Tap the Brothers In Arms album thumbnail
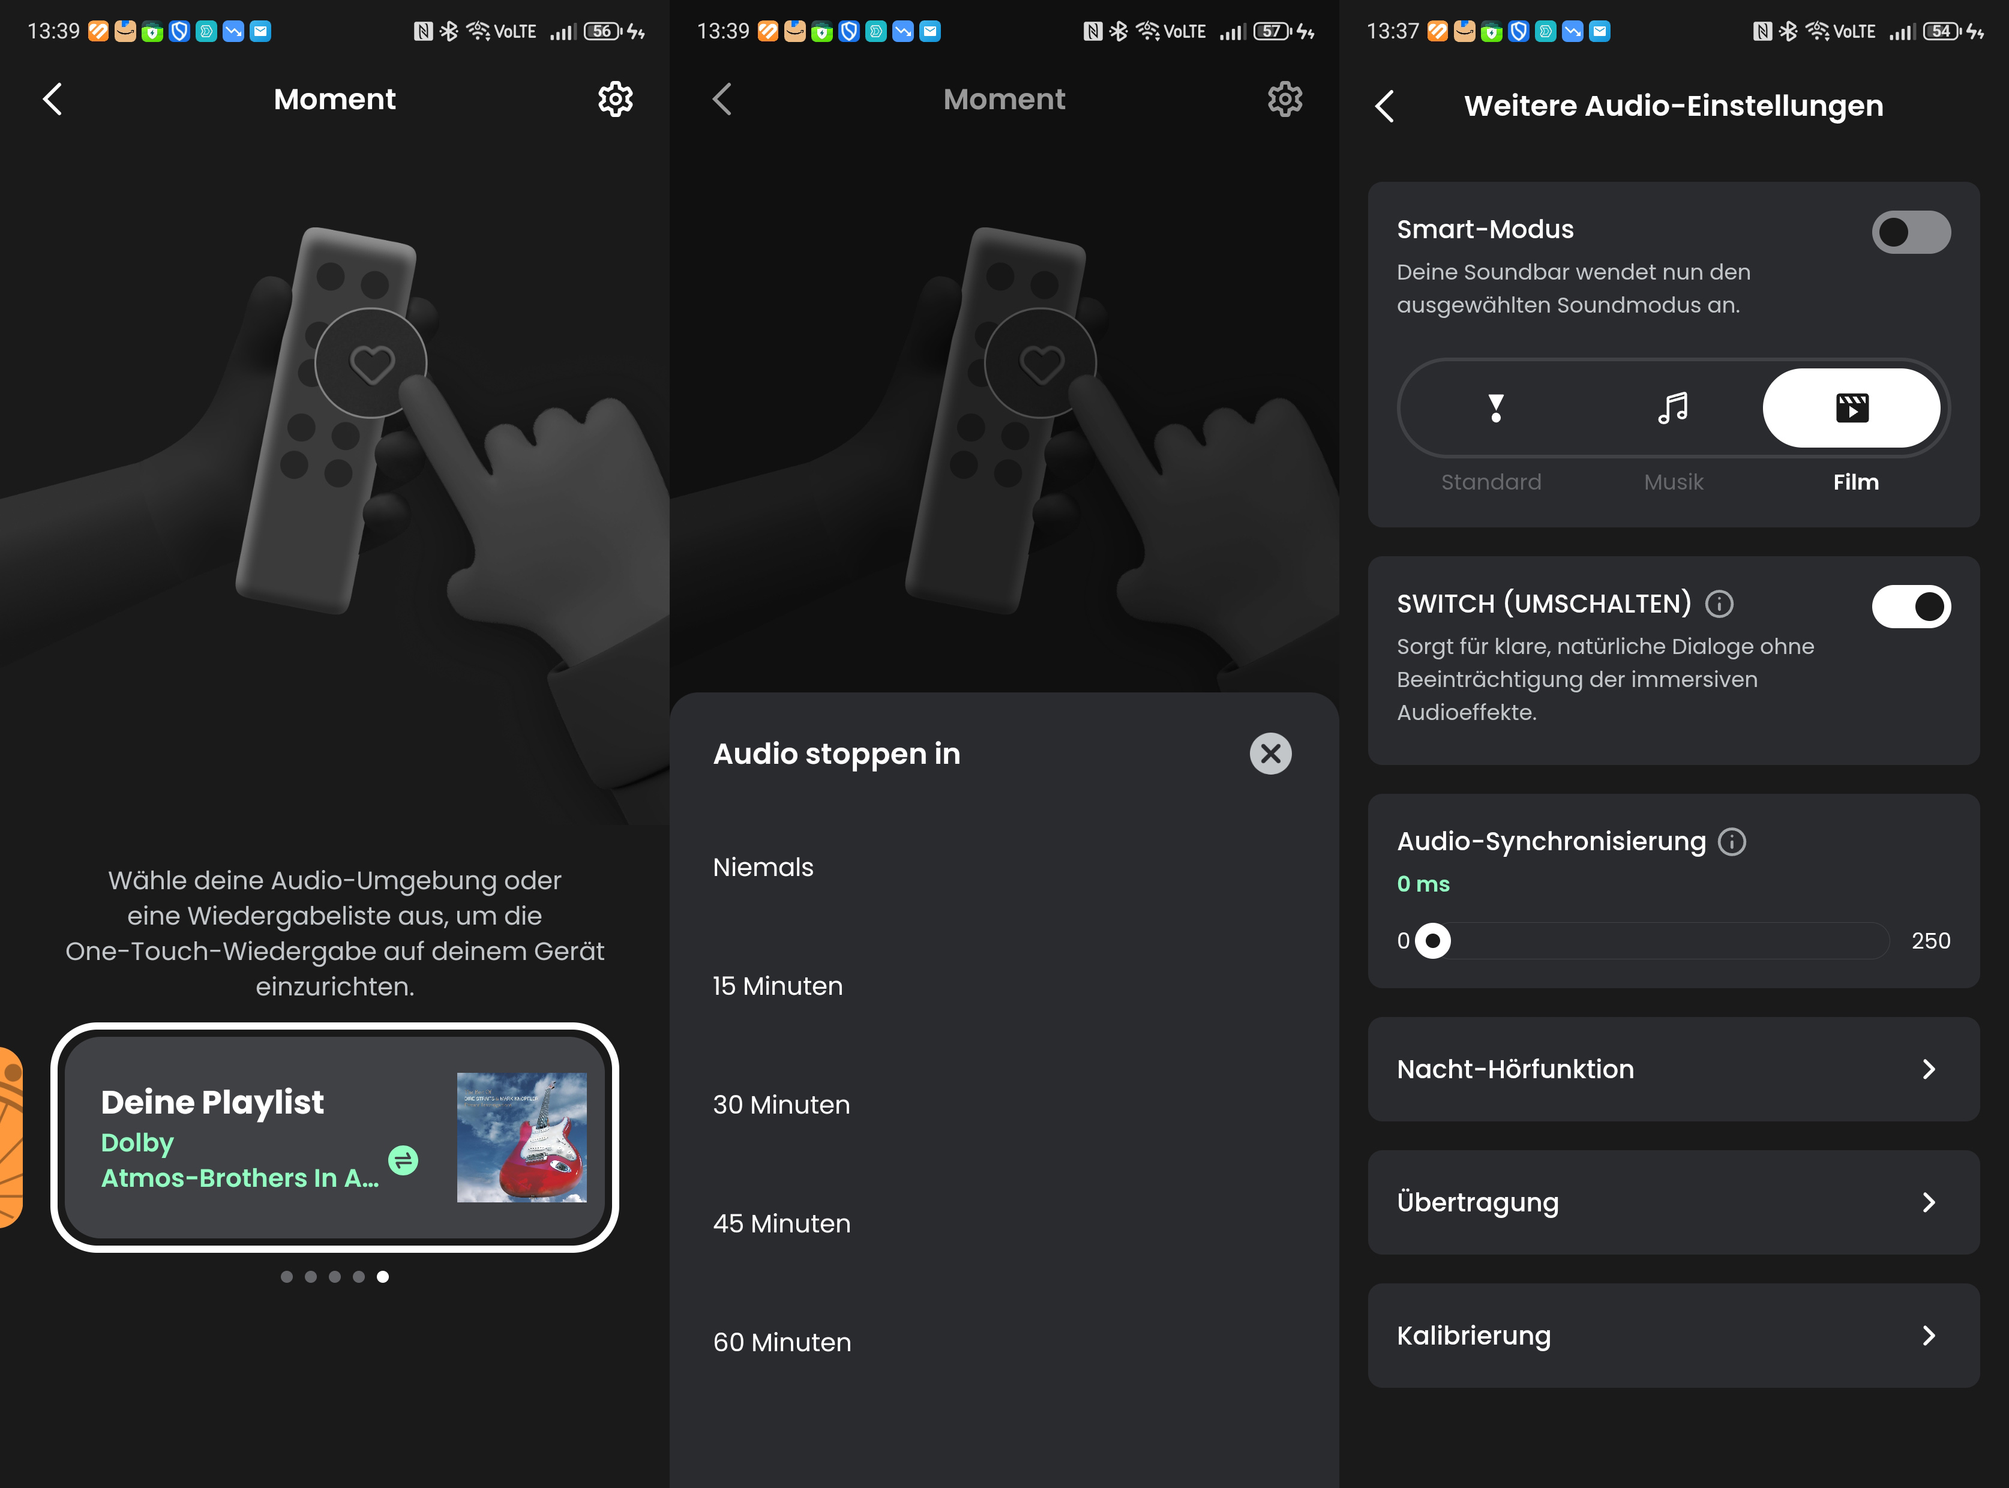Image resolution: width=2009 pixels, height=1488 pixels. [x=521, y=1137]
